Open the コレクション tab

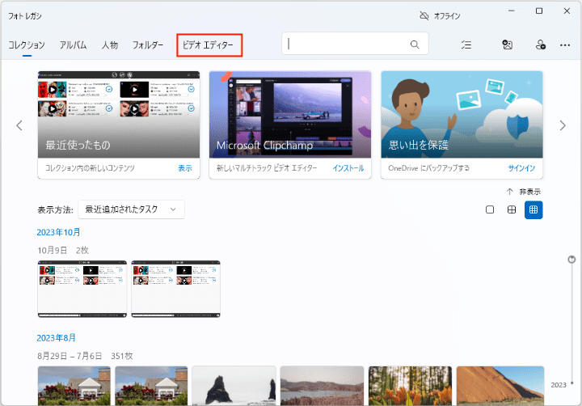point(27,45)
